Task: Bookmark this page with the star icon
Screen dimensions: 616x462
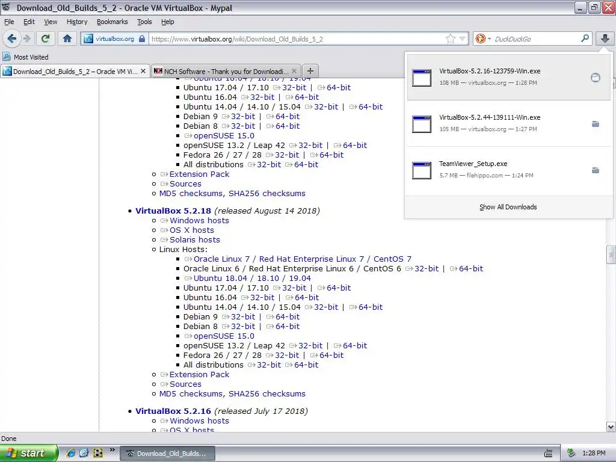Action: tap(450, 38)
